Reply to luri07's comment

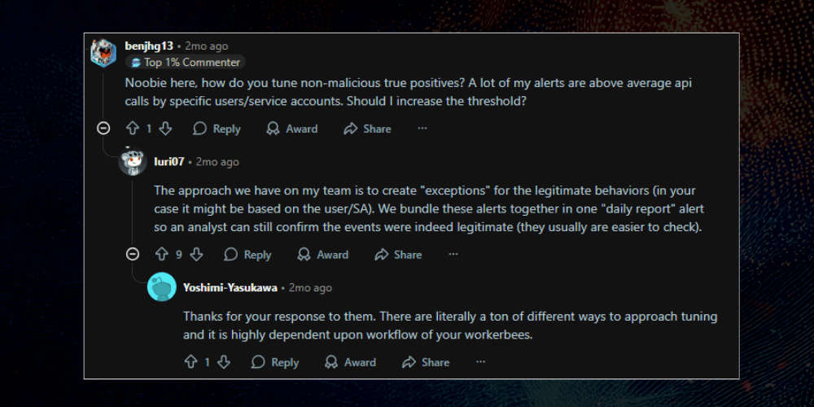[247, 255]
